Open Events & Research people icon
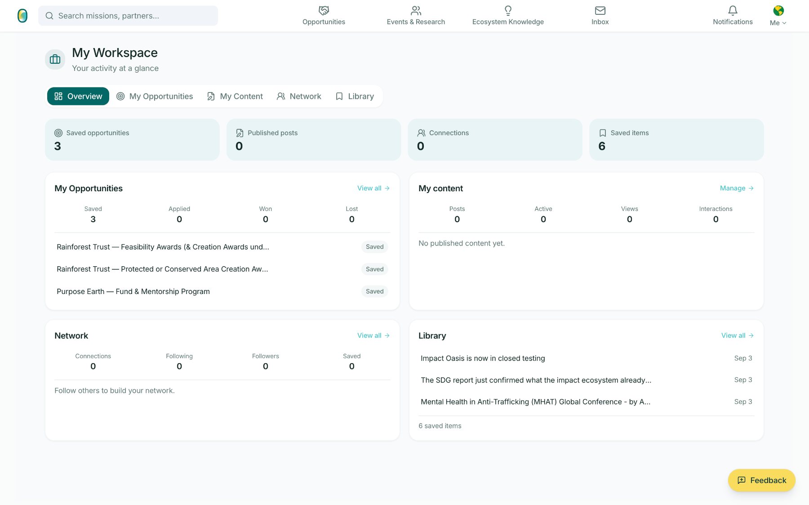 416,10
